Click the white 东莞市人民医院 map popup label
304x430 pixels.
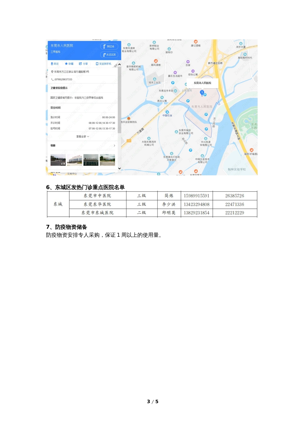203,83
